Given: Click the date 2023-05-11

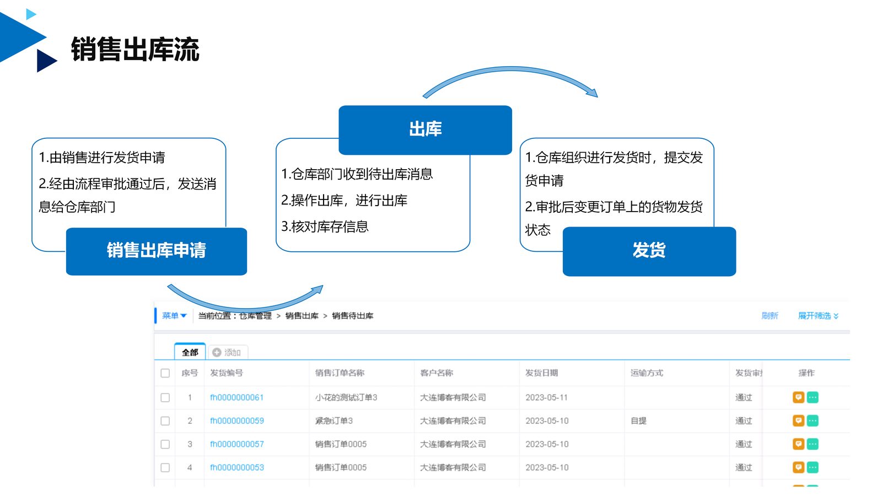Looking at the screenshot, I should 546,397.
